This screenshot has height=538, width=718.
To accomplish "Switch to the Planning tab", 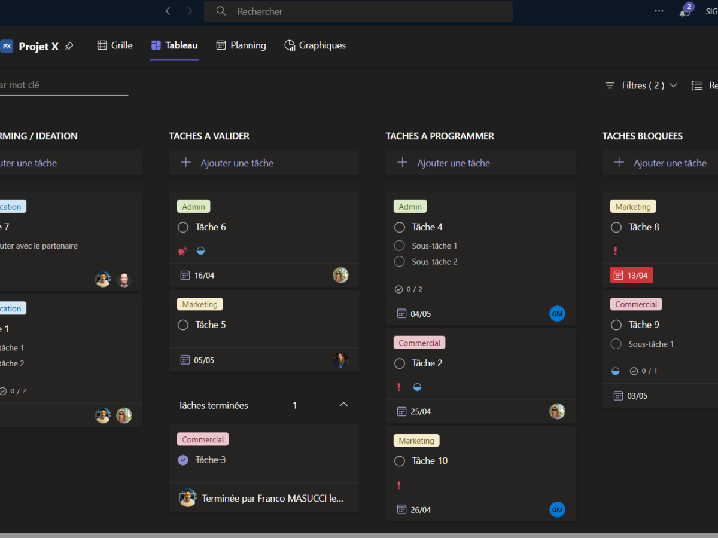I will (241, 45).
